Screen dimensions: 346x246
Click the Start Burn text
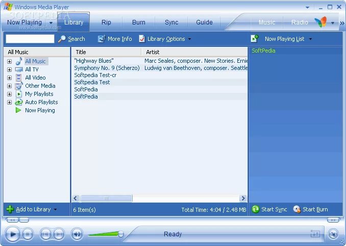click(x=315, y=209)
